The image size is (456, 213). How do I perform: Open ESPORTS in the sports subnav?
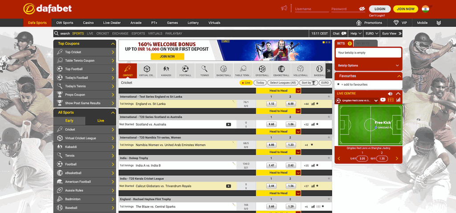tap(138, 34)
